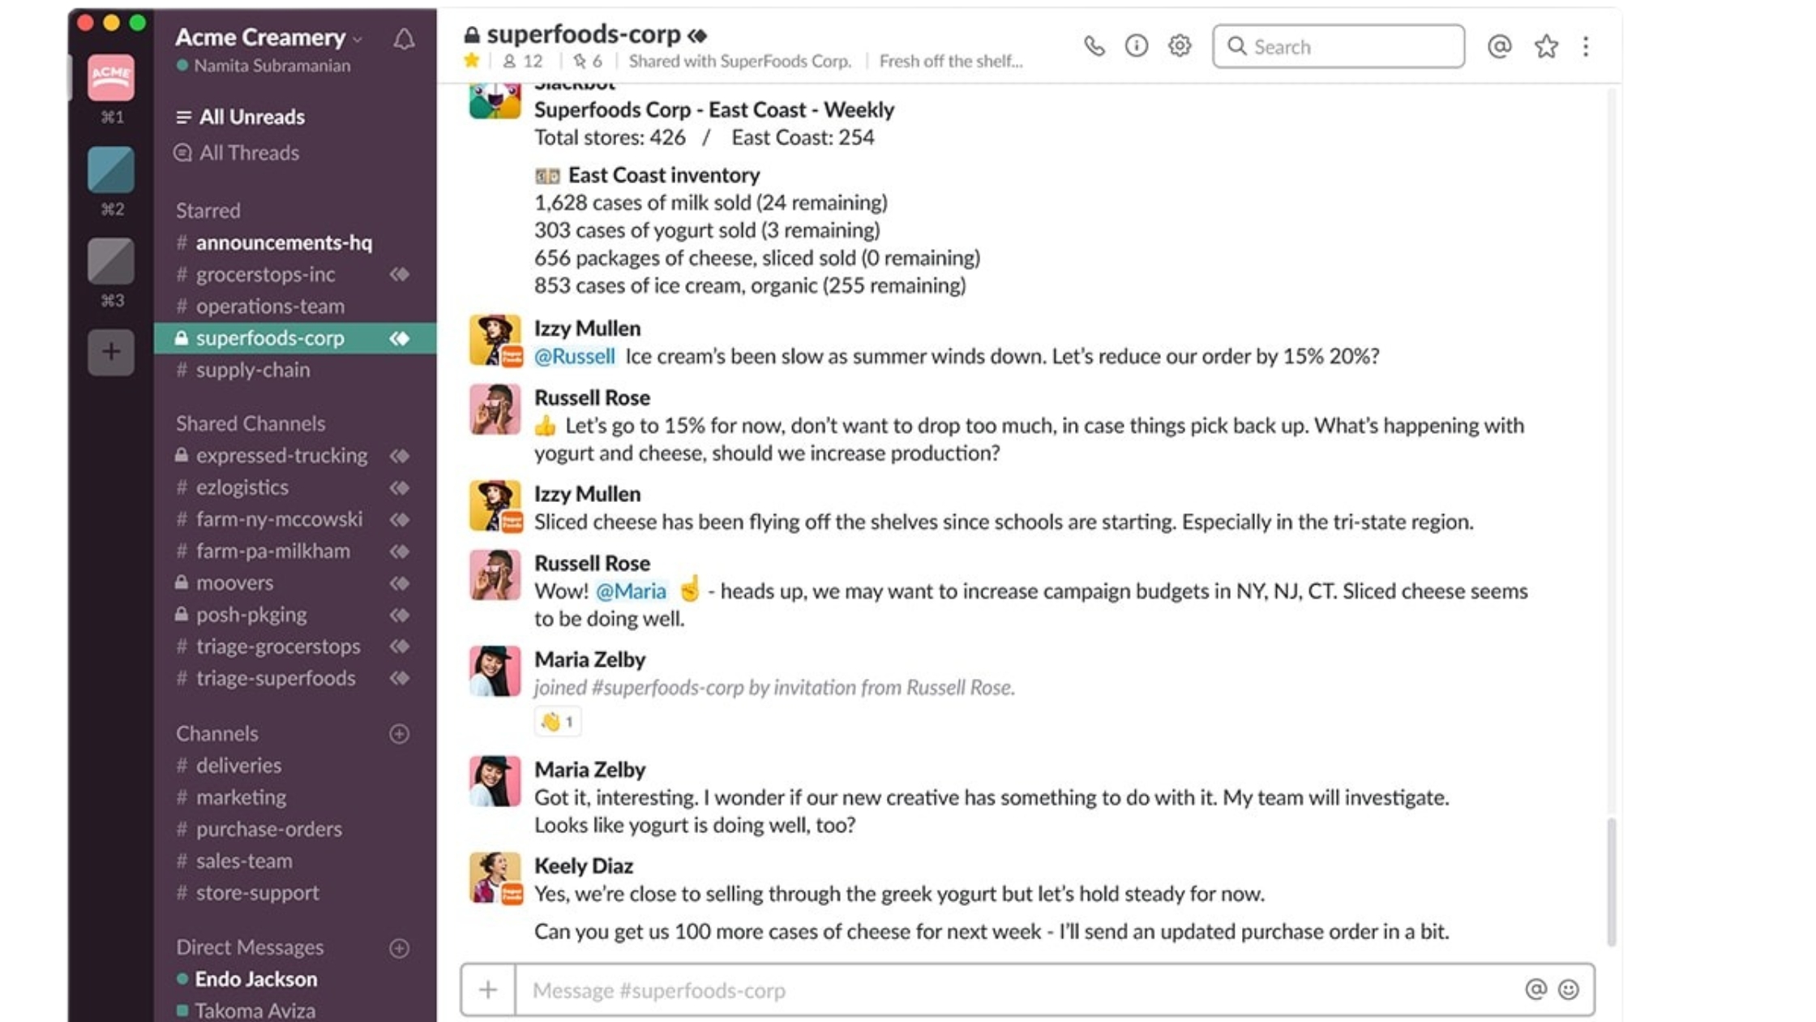The height and width of the screenshot is (1022, 1816).
Task: Open @Maria's profile link
Action: [630, 591]
